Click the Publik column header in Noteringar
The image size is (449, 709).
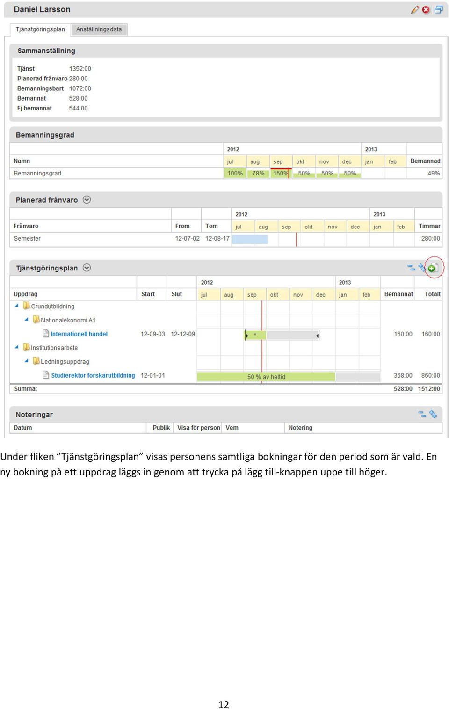pos(161,428)
